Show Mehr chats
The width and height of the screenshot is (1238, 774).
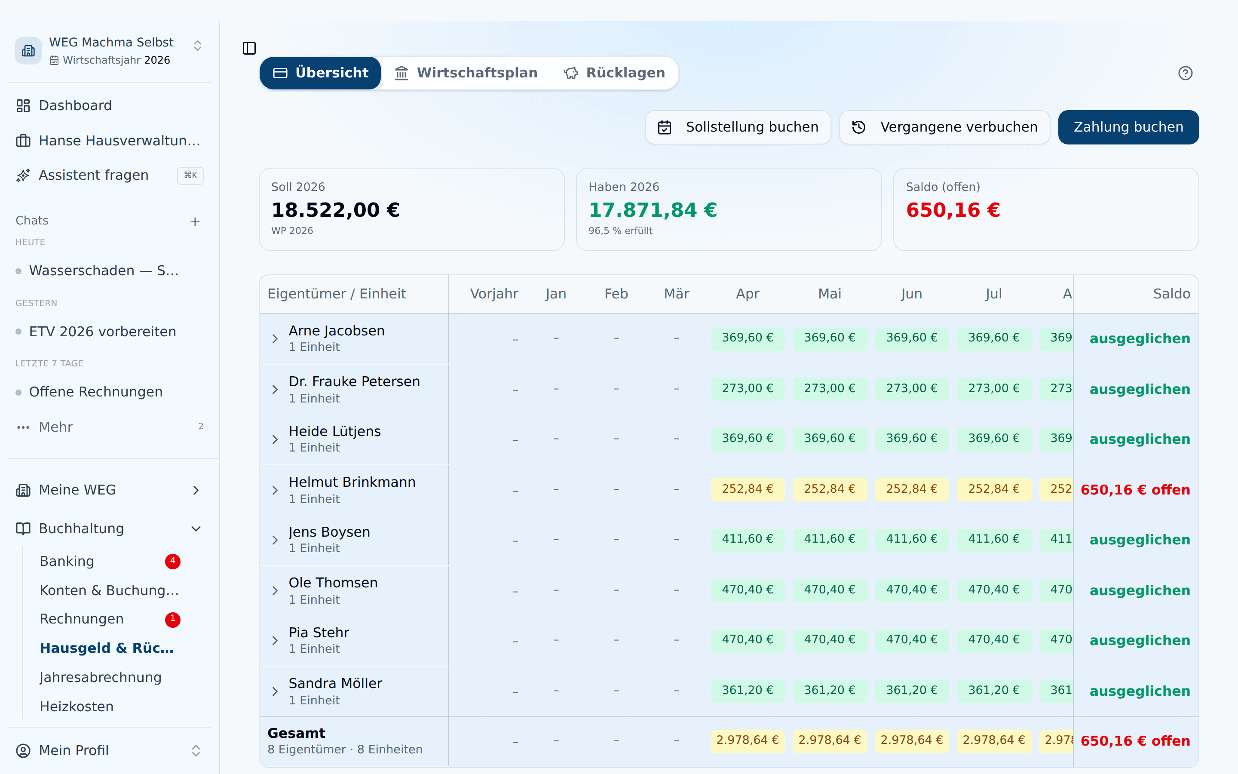point(110,427)
